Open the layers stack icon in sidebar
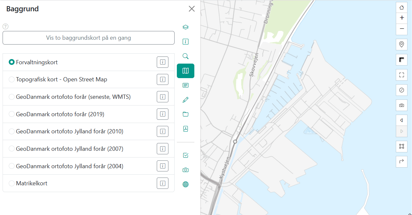Screen dimensions: 412x215 186,27
